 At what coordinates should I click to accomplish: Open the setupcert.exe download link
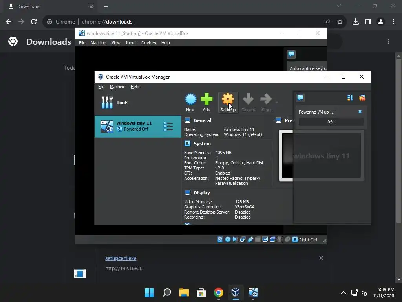pyautogui.click(x=121, y=258)
